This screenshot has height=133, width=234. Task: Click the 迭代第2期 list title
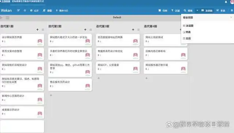pos(55,26)
